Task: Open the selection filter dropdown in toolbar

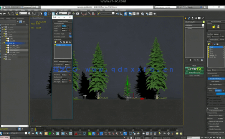Action: point(23,13)
